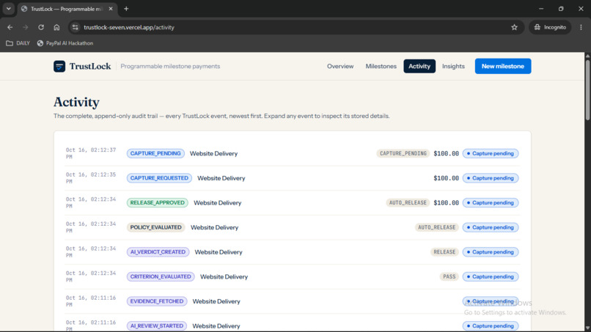591x332 pixels.
Task: Click Capture pending pill in CAPTURE_PENDING row
Action: pos(491,153)
